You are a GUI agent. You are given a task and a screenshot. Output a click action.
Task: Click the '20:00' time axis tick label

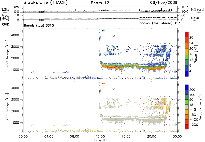click(152, 137)
